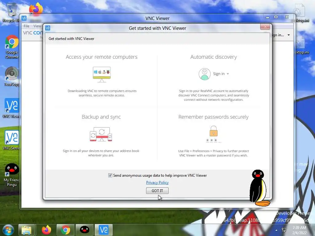Click Access your remote computers heading
The height and width of the screenshot is (236, 315).
point(102,57)
